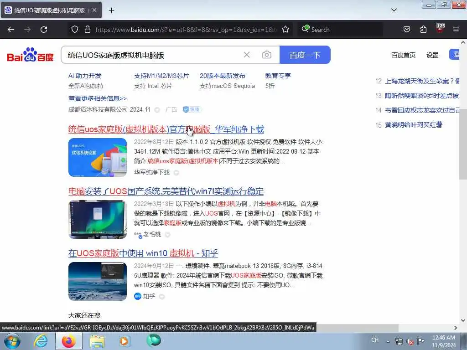This screenshot has height=350, width=467.
Task: Show hidden tray icons arrow
Action: coord(388,341)
